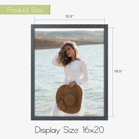Click the 15.5" width measurement label

69,16
